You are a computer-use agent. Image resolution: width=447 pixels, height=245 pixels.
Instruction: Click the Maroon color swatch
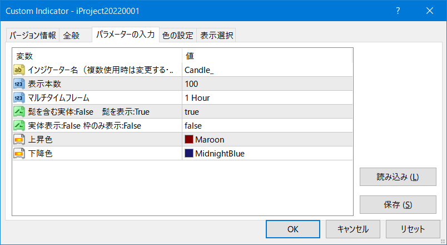(189, 139)
